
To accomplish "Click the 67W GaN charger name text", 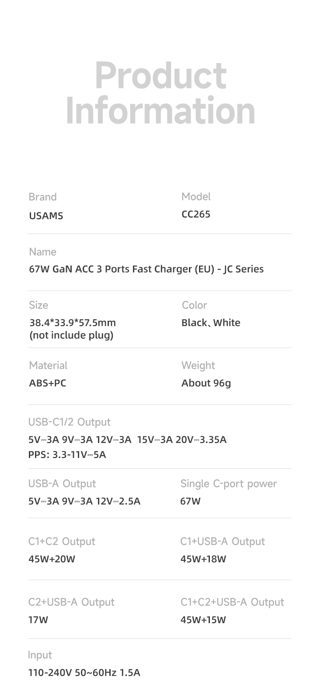I will [x=146, y=269].
